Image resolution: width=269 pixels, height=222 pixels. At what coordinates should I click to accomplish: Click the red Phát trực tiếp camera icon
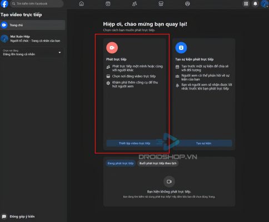pos(112,48)
